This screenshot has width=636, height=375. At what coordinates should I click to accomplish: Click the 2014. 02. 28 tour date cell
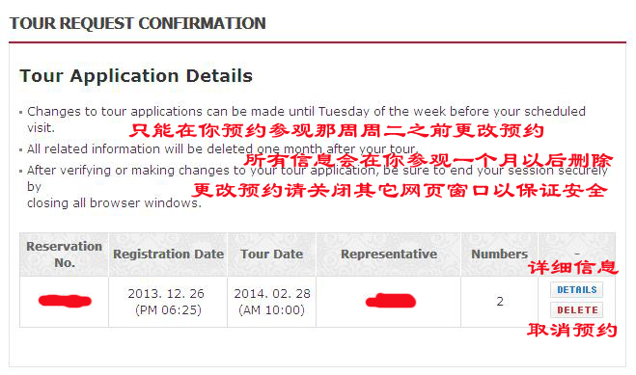(272, 302)
